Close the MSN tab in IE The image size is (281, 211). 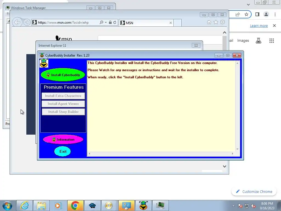click(x=170, y=23)
